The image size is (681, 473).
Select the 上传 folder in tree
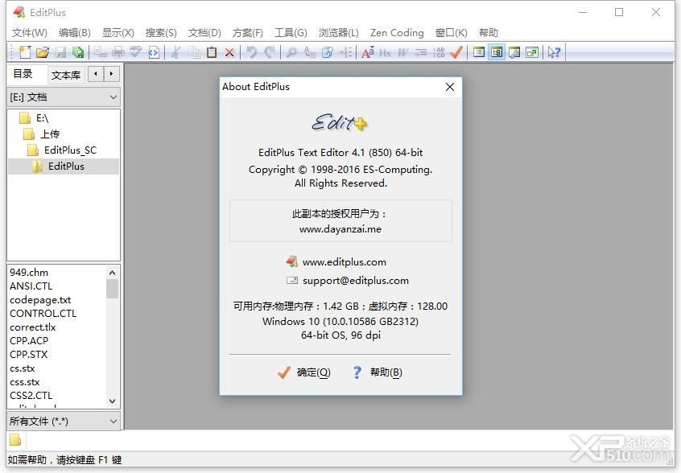(x=50, y=134)
